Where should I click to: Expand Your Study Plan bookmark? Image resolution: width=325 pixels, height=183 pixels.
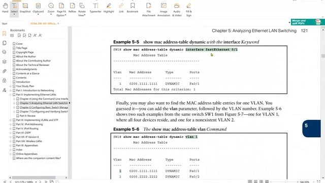point(10,86)
